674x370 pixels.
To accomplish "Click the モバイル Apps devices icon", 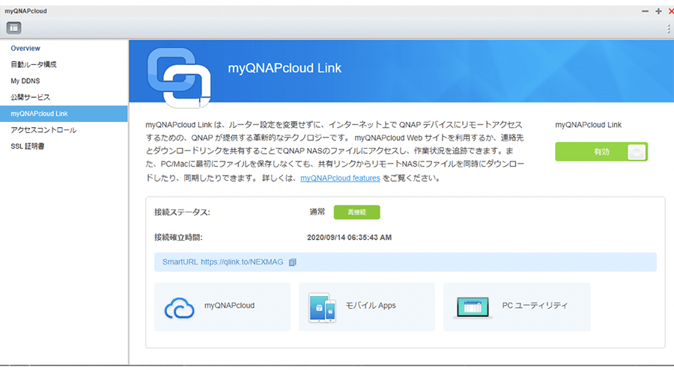I will (x=322, y=307).
